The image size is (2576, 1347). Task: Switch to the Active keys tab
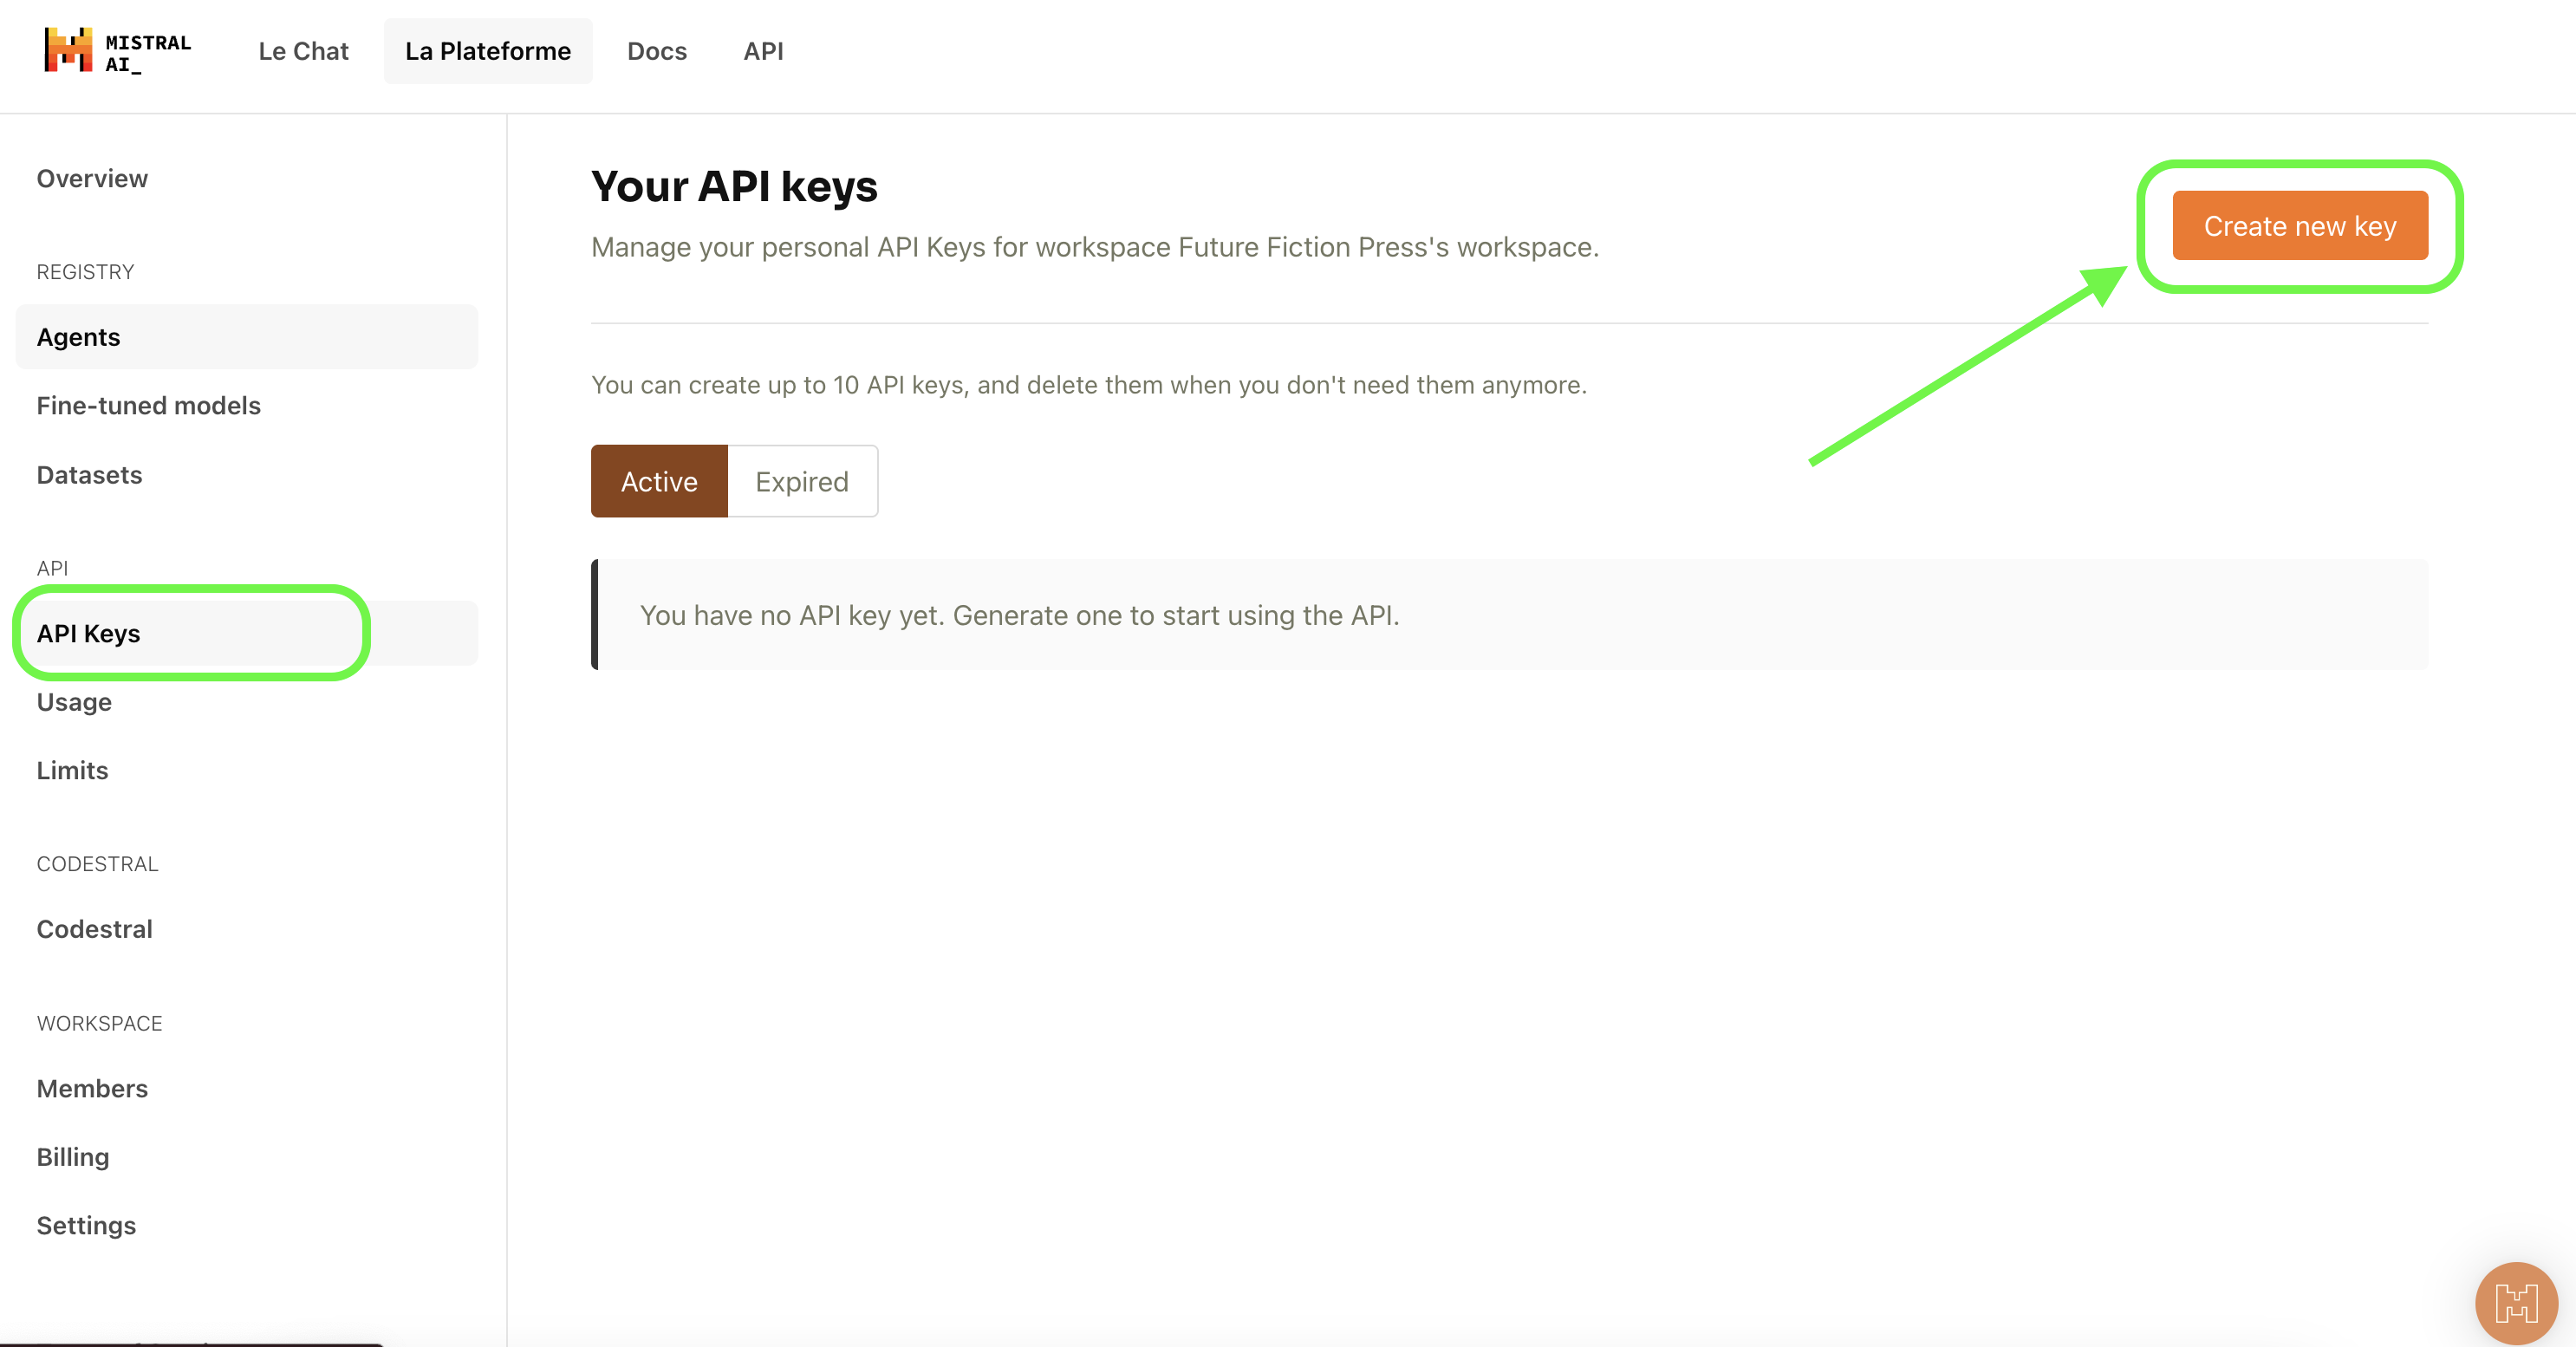click(659, 481)
